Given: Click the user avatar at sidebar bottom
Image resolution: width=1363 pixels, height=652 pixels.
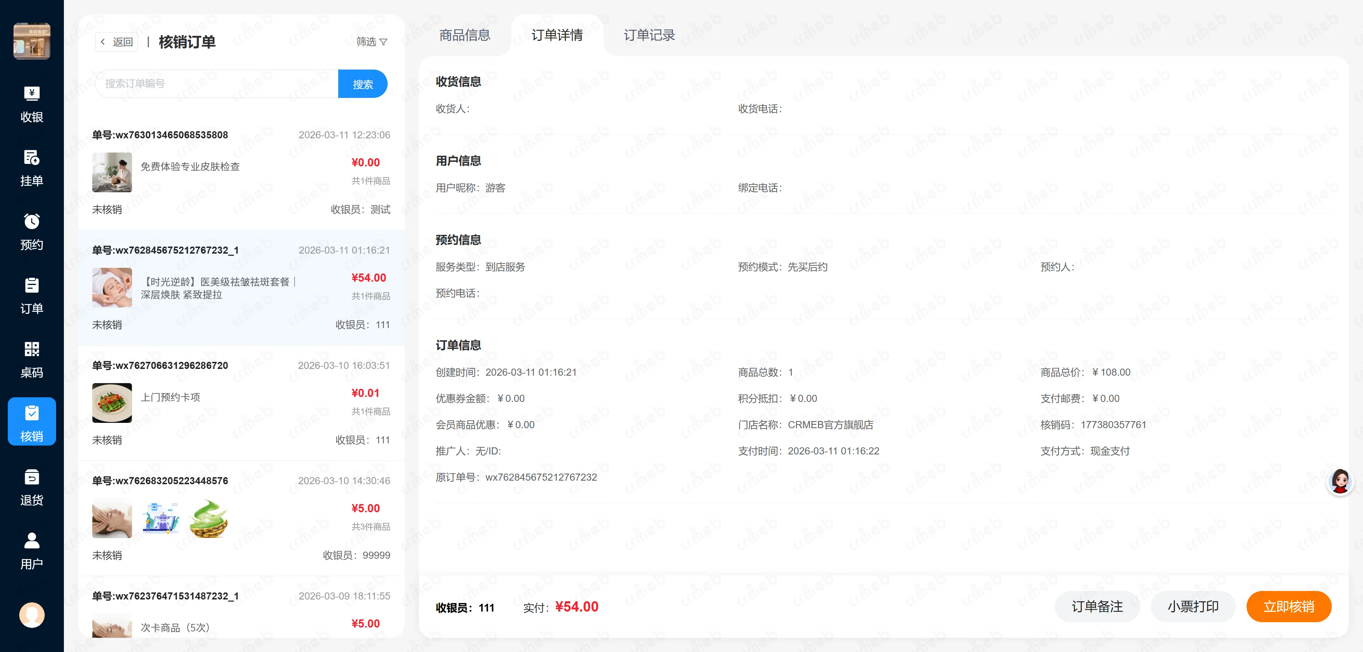Looking at the screenshot, I should point(32,615).
